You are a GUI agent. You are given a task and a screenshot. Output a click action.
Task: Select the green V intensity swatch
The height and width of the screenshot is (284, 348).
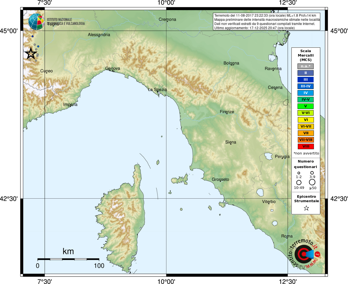coord(306,106)
